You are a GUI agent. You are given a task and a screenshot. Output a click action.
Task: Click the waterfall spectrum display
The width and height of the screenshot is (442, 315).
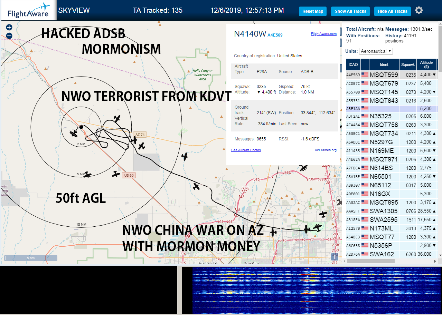[317, 290]
